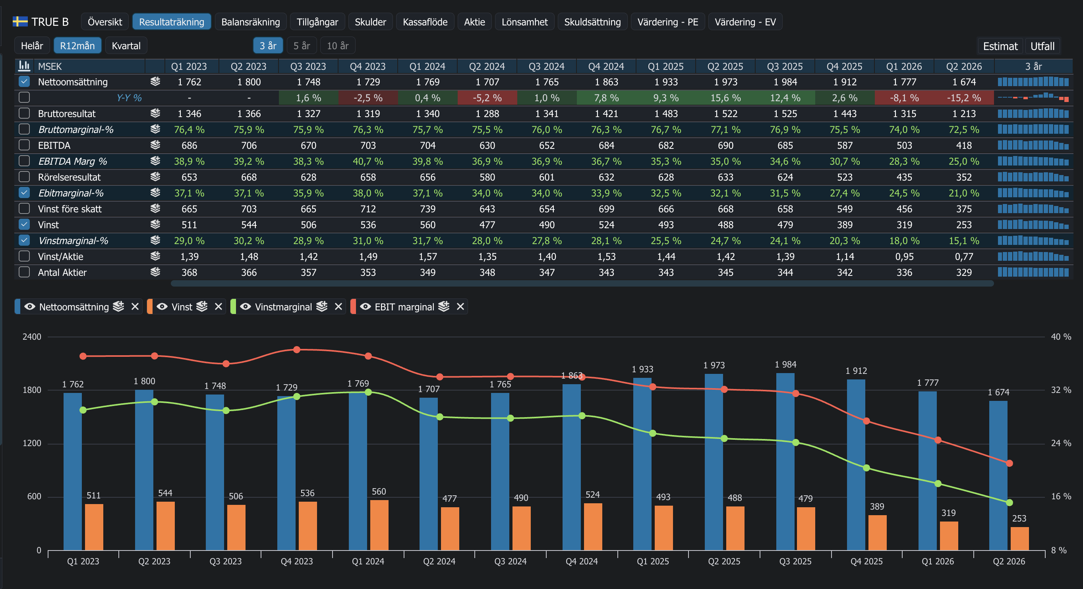
Task: Open the Värdering - PE tab
Action: point(667,22)
